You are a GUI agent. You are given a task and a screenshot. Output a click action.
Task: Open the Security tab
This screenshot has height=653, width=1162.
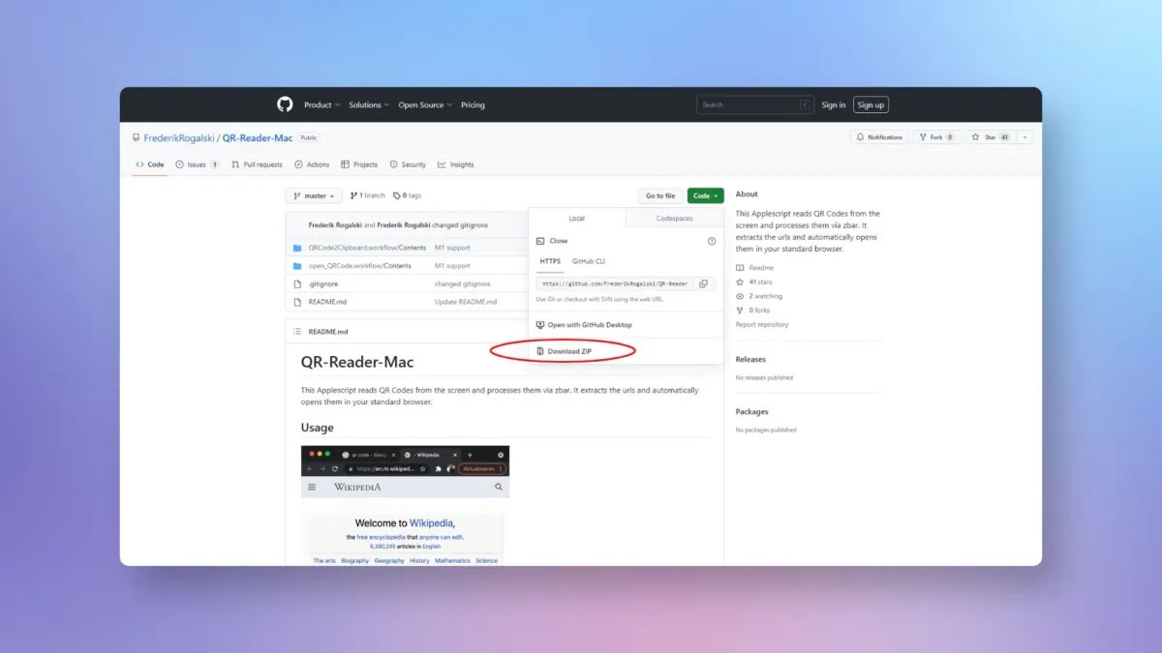(x=408, y=164)
